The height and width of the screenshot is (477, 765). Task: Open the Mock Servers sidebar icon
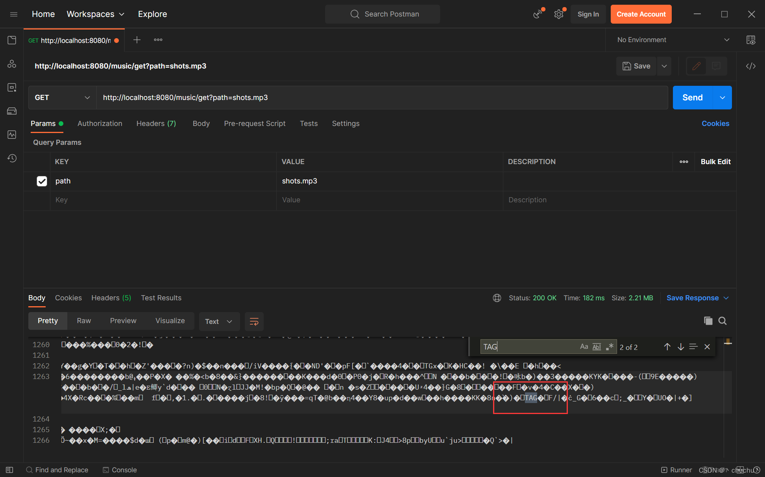click(x=12, y=111)
